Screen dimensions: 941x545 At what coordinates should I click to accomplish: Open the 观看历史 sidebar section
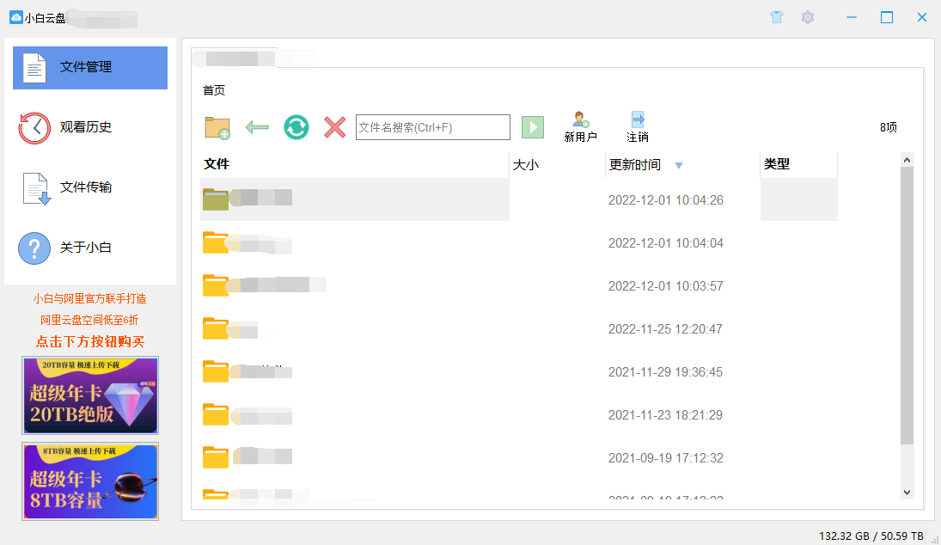click(89, 127)
